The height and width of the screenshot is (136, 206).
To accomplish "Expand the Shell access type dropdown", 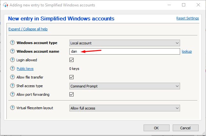I will coord(124,86).
